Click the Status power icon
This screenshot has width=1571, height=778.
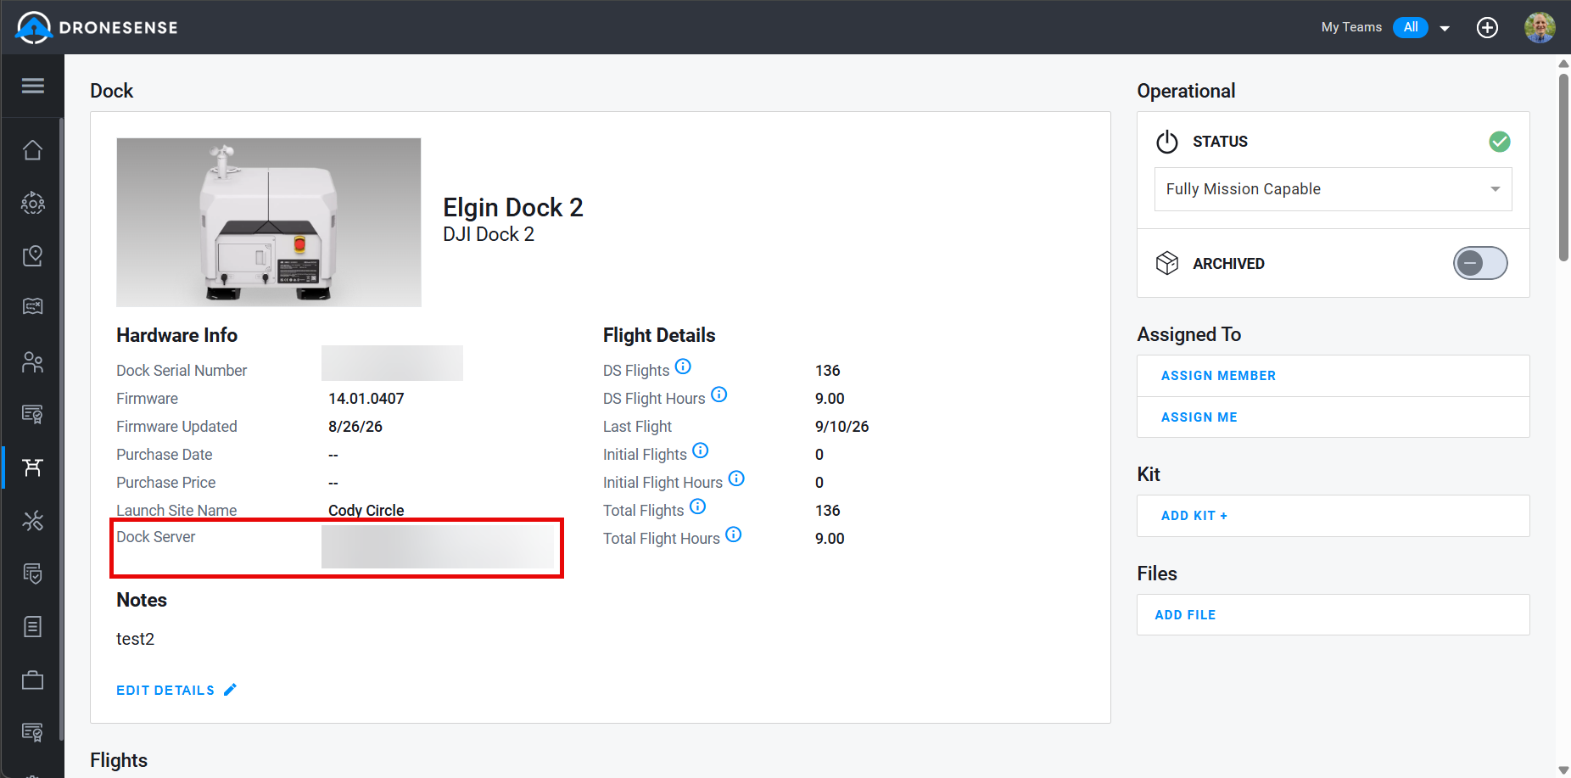coord(1167,141)
